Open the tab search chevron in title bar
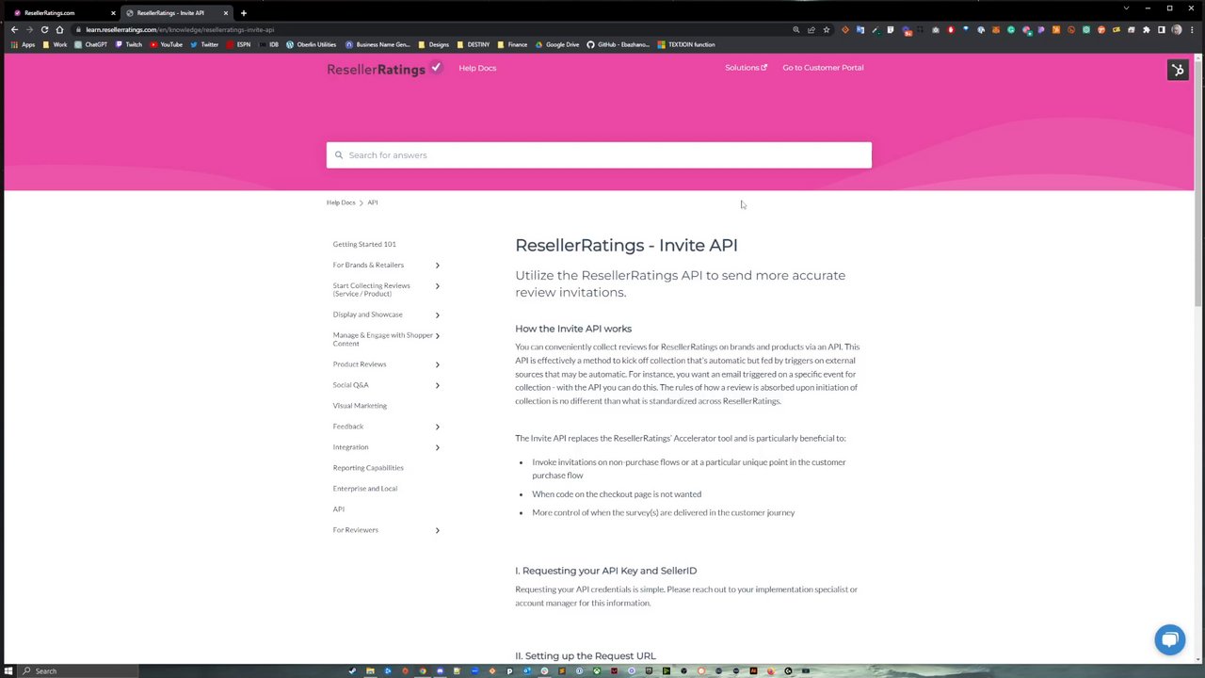 tap(1126, 8)
